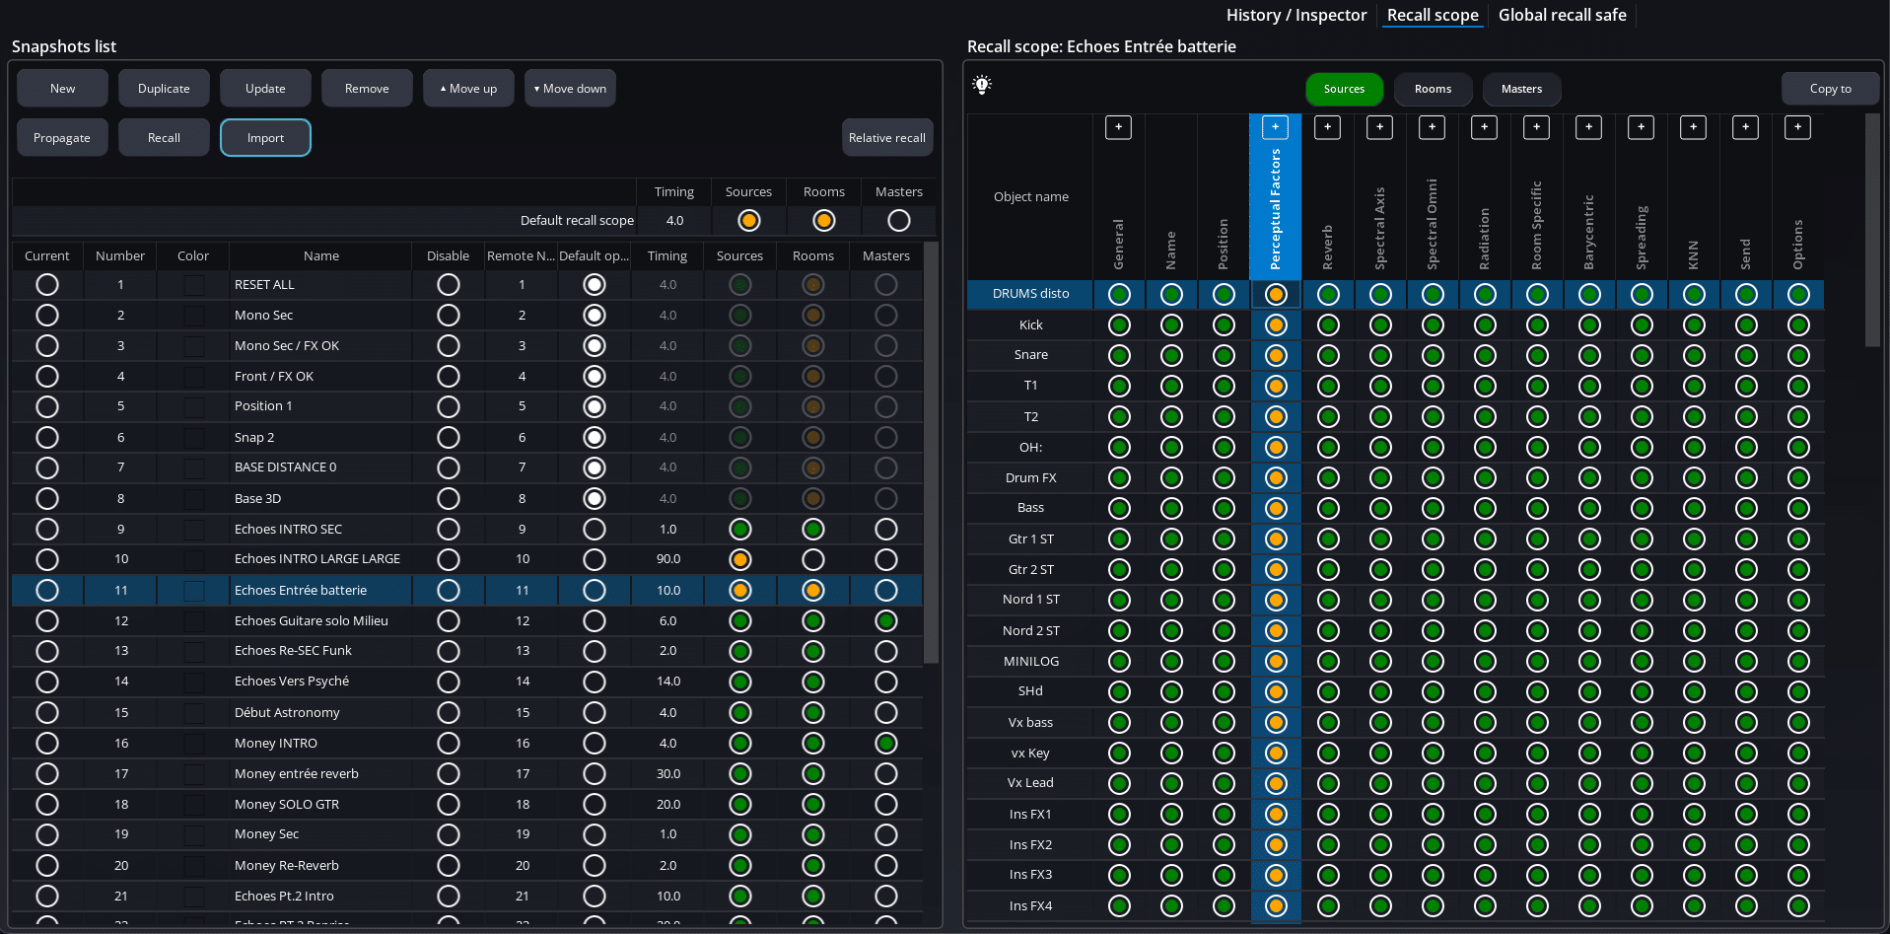This screenshot has height=934, width=1890.
Task: Click the plus icon above Barycentric column
Action: click(1588, 127)
